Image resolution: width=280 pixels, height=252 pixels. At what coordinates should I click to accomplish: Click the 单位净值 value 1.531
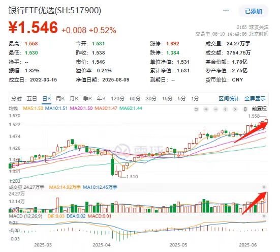[x=183, y=62]
